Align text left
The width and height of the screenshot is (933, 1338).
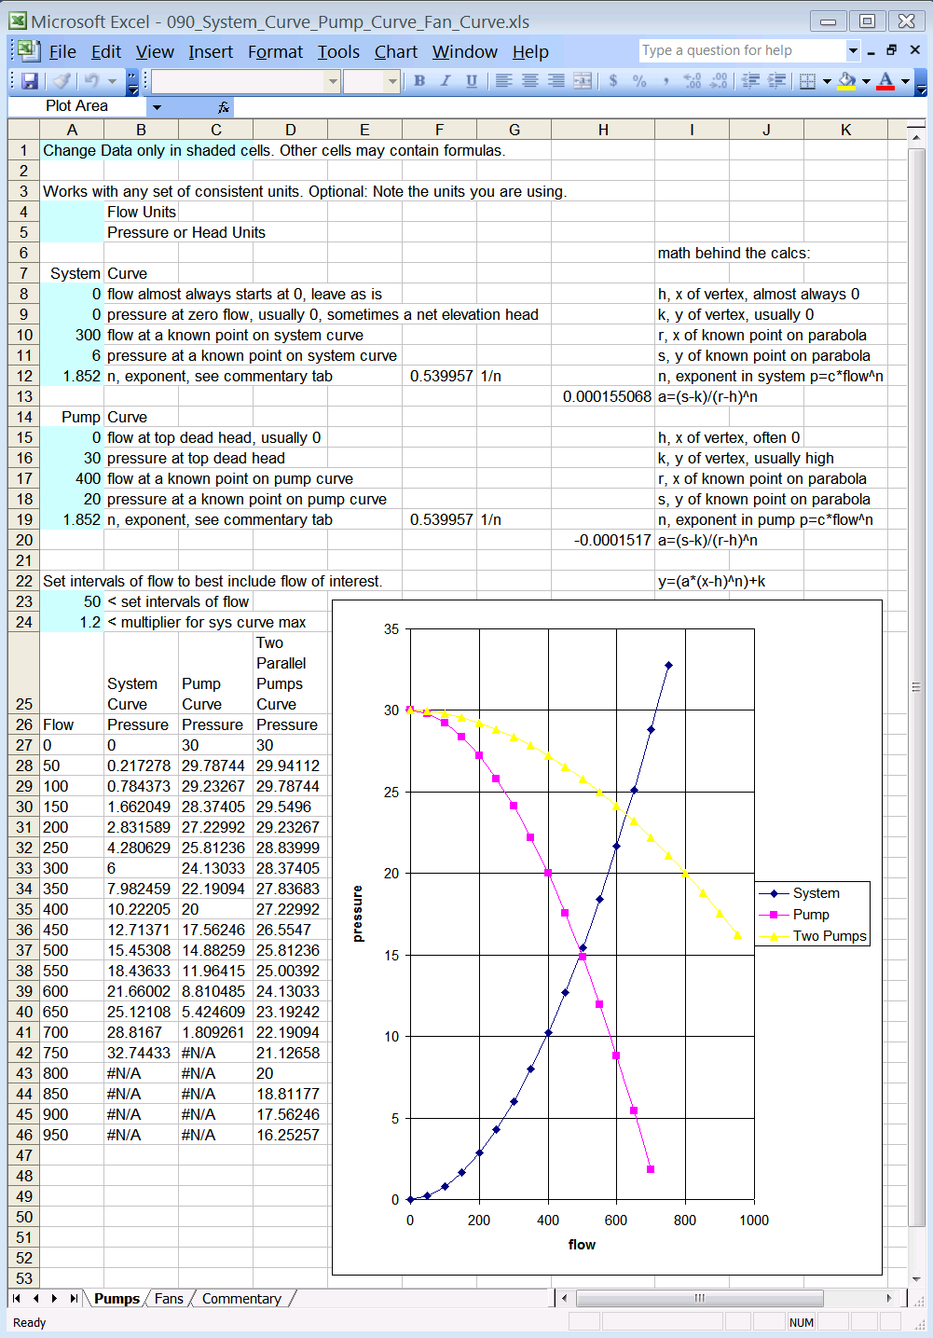(x=503, y=81)
